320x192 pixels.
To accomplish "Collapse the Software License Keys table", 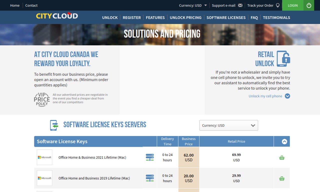I will tap(284, 141).
